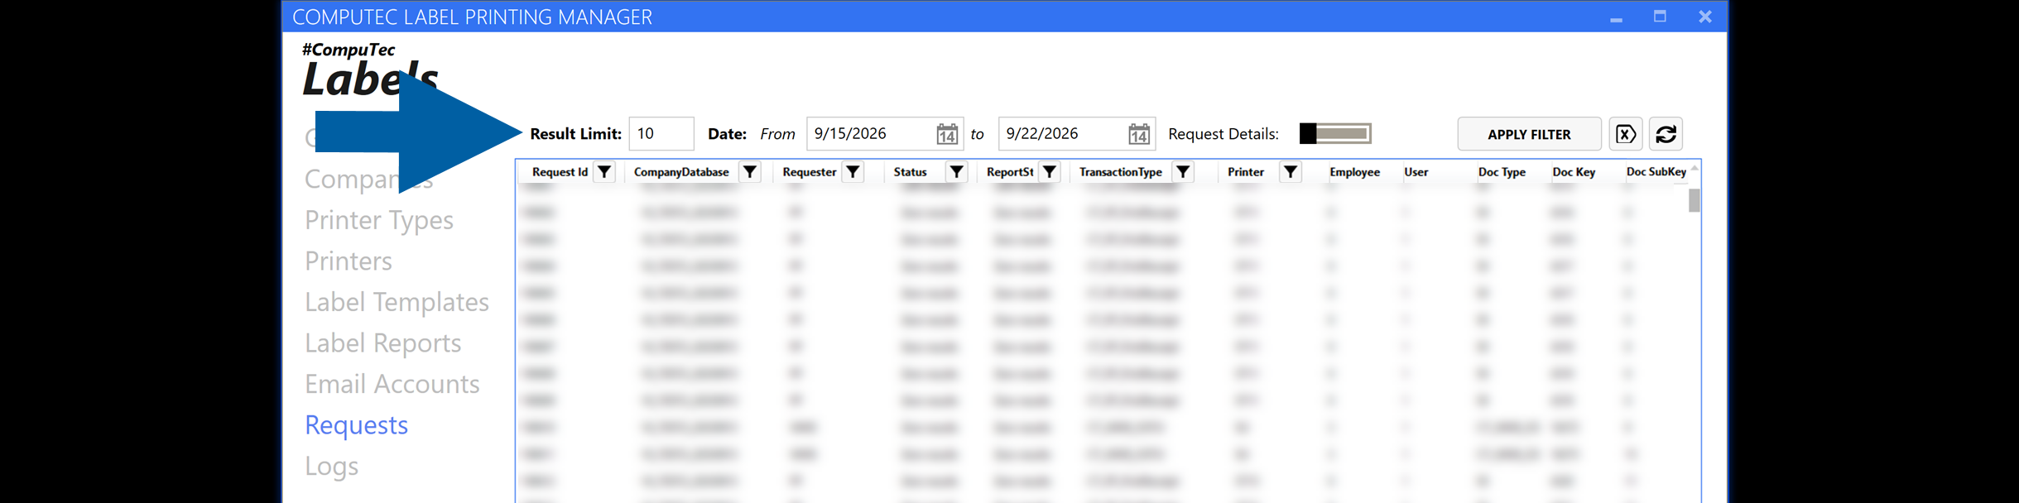Open the Status column filter

pos(956,172)
